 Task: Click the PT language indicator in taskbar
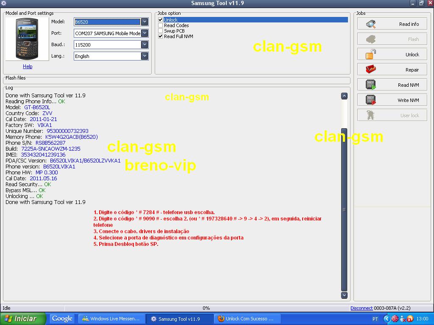(x=375, y=319)
